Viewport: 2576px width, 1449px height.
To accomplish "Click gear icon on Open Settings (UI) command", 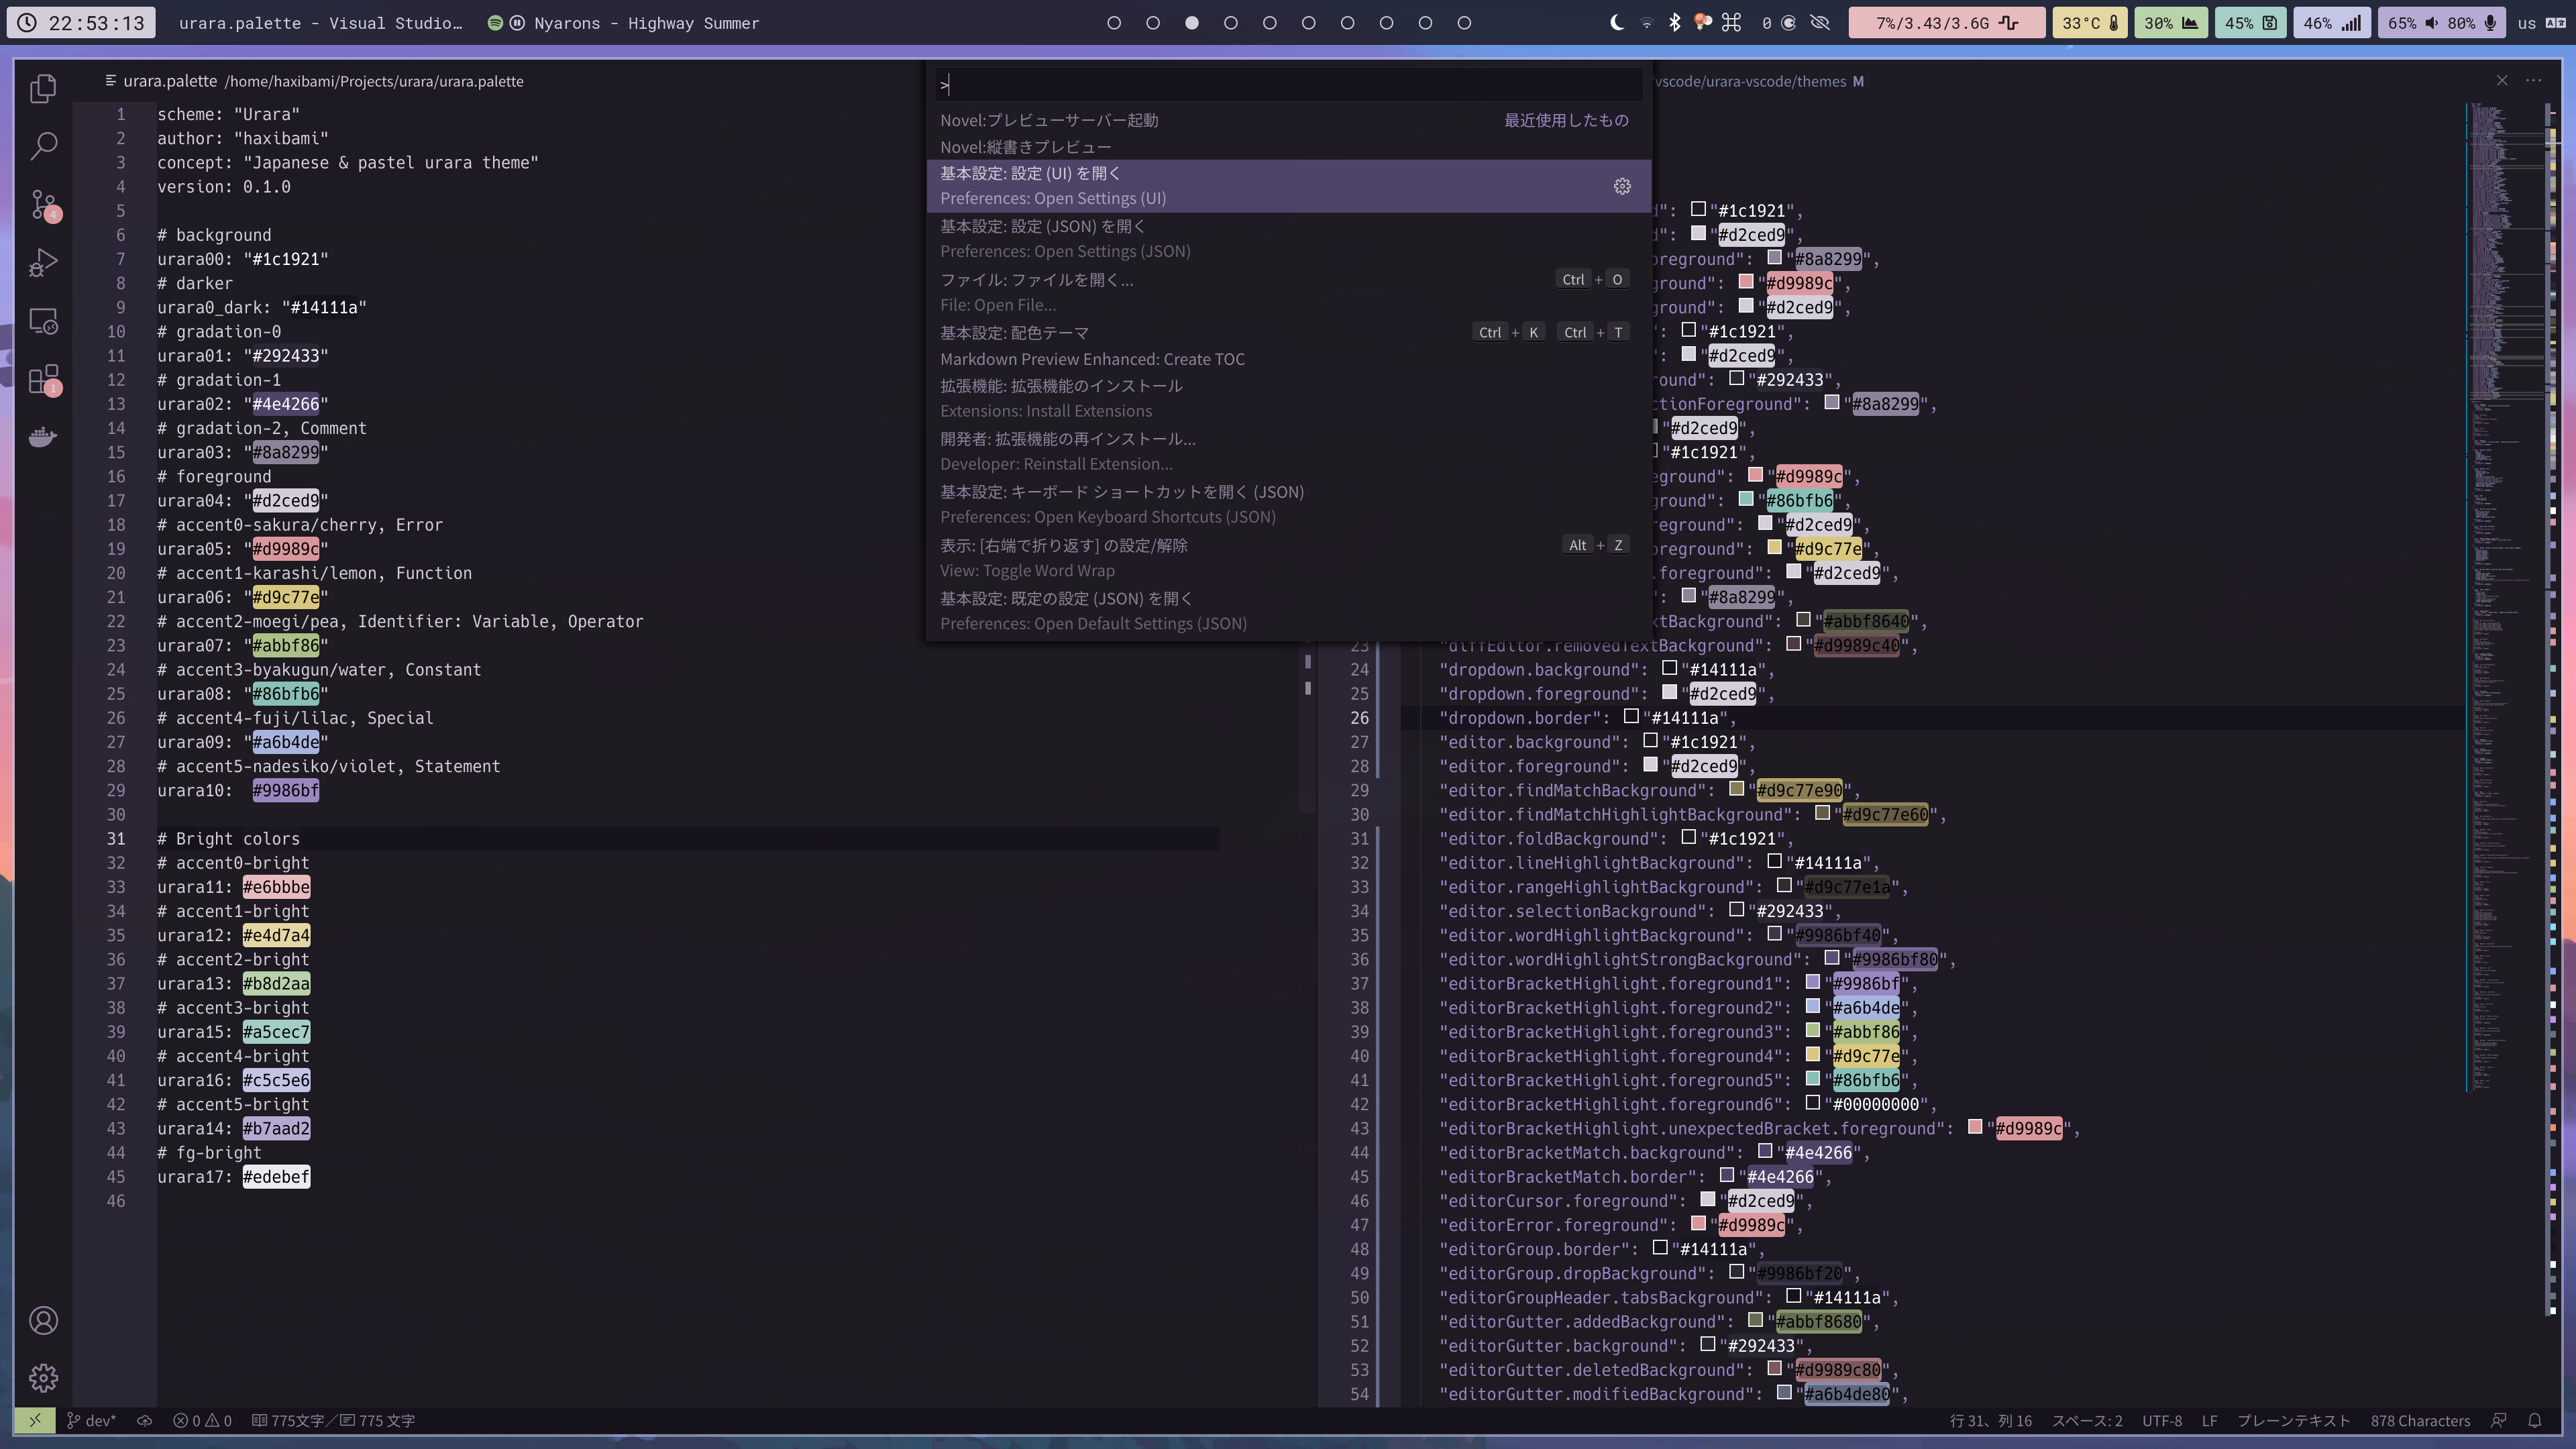I will [1622, 186].
